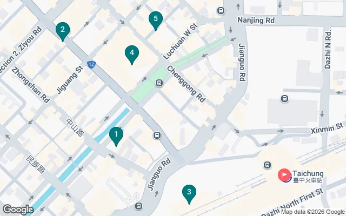The image size is (346, 216).
Task: Open the Google logo link
Action: (x=18, y=210)
